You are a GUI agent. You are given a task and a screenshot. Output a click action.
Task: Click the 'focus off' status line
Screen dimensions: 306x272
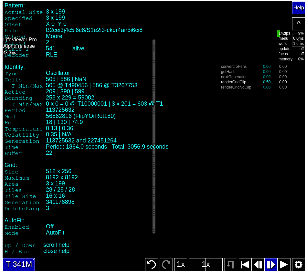[291, 54]
